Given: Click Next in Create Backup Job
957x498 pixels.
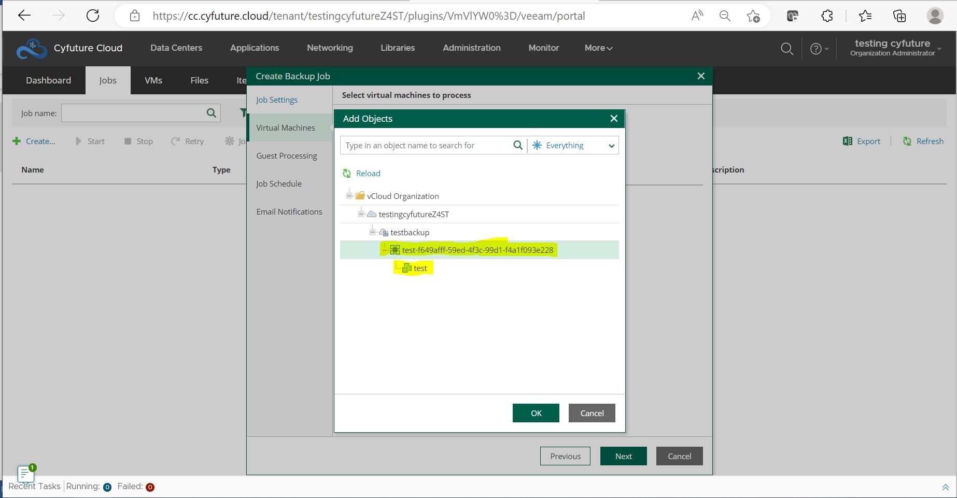Looking at the screenshot, I should 624,456.
